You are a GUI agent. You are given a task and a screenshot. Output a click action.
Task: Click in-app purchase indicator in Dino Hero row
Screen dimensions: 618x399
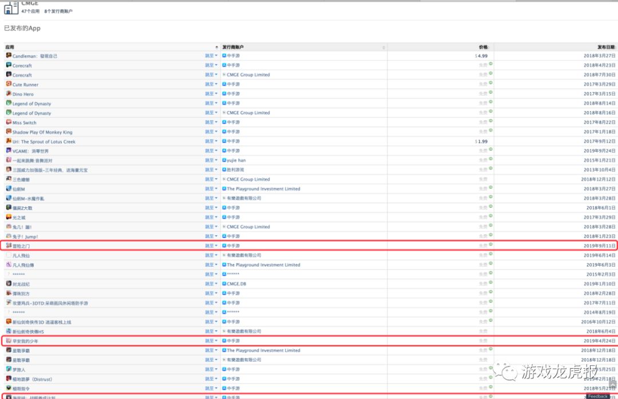click(x=491, y=92)
